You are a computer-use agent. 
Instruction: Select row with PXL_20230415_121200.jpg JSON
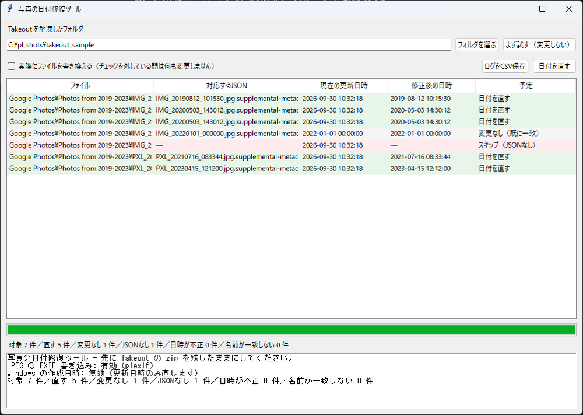click(x=291, y=168)
